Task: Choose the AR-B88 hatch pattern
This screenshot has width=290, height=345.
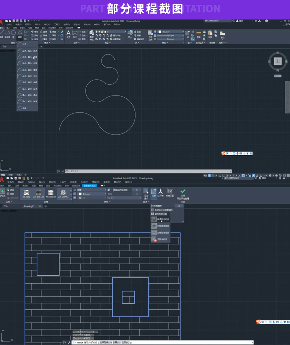Action: pyautogui.click(x=26, y=194)
